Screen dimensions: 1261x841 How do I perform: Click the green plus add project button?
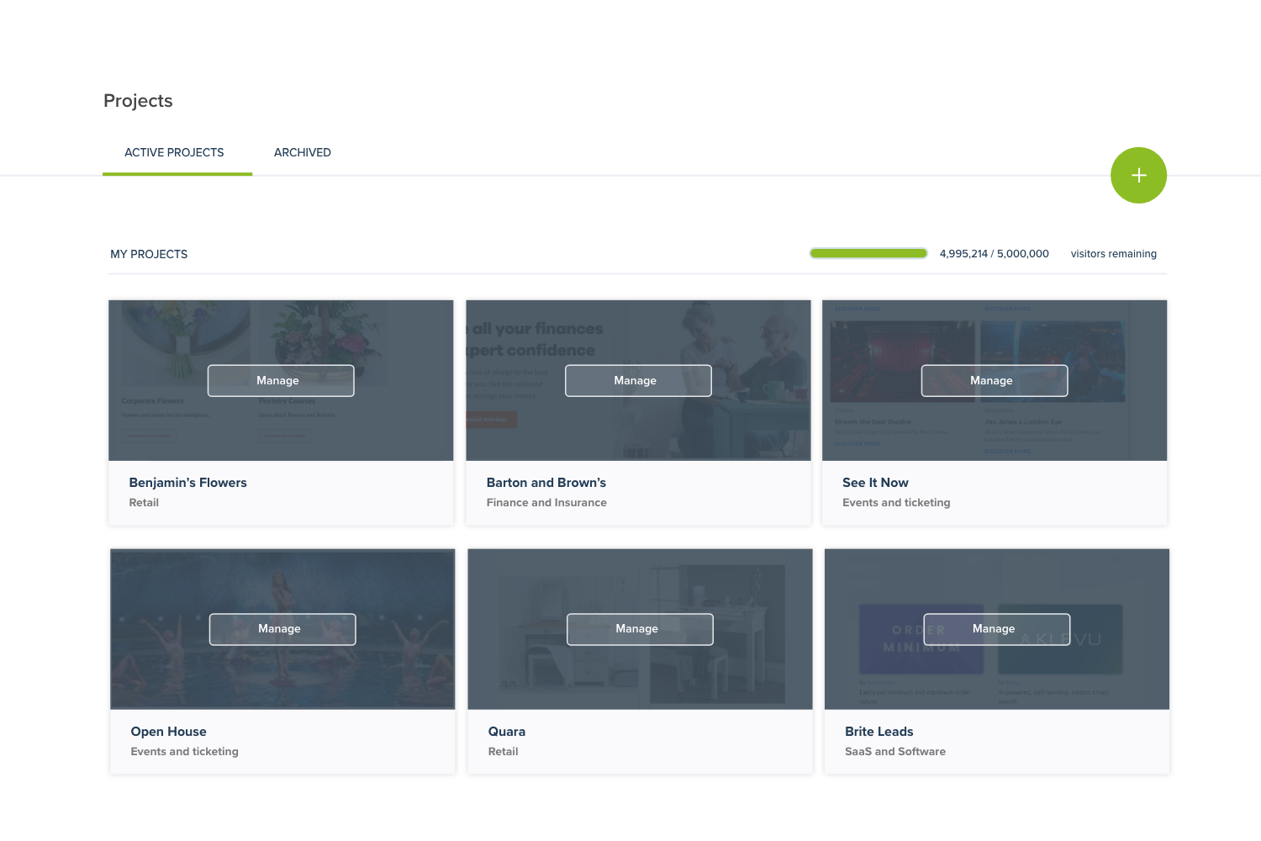[x=1138, y=175]
